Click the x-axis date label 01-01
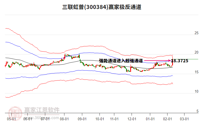 tap(150, 119)
